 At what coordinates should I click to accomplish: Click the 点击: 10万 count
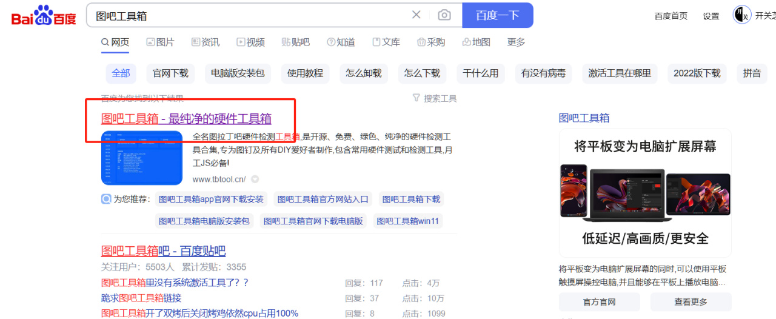tap(423, 298)
